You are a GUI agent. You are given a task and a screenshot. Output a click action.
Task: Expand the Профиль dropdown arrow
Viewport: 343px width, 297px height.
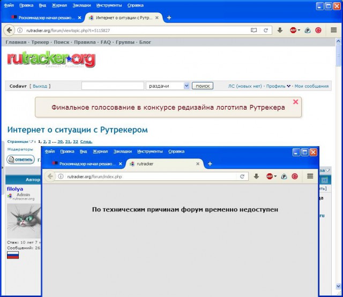pos(288,86)
